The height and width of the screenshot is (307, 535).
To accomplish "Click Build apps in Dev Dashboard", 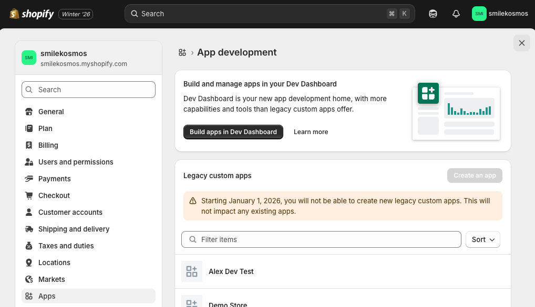I will 233,132.
